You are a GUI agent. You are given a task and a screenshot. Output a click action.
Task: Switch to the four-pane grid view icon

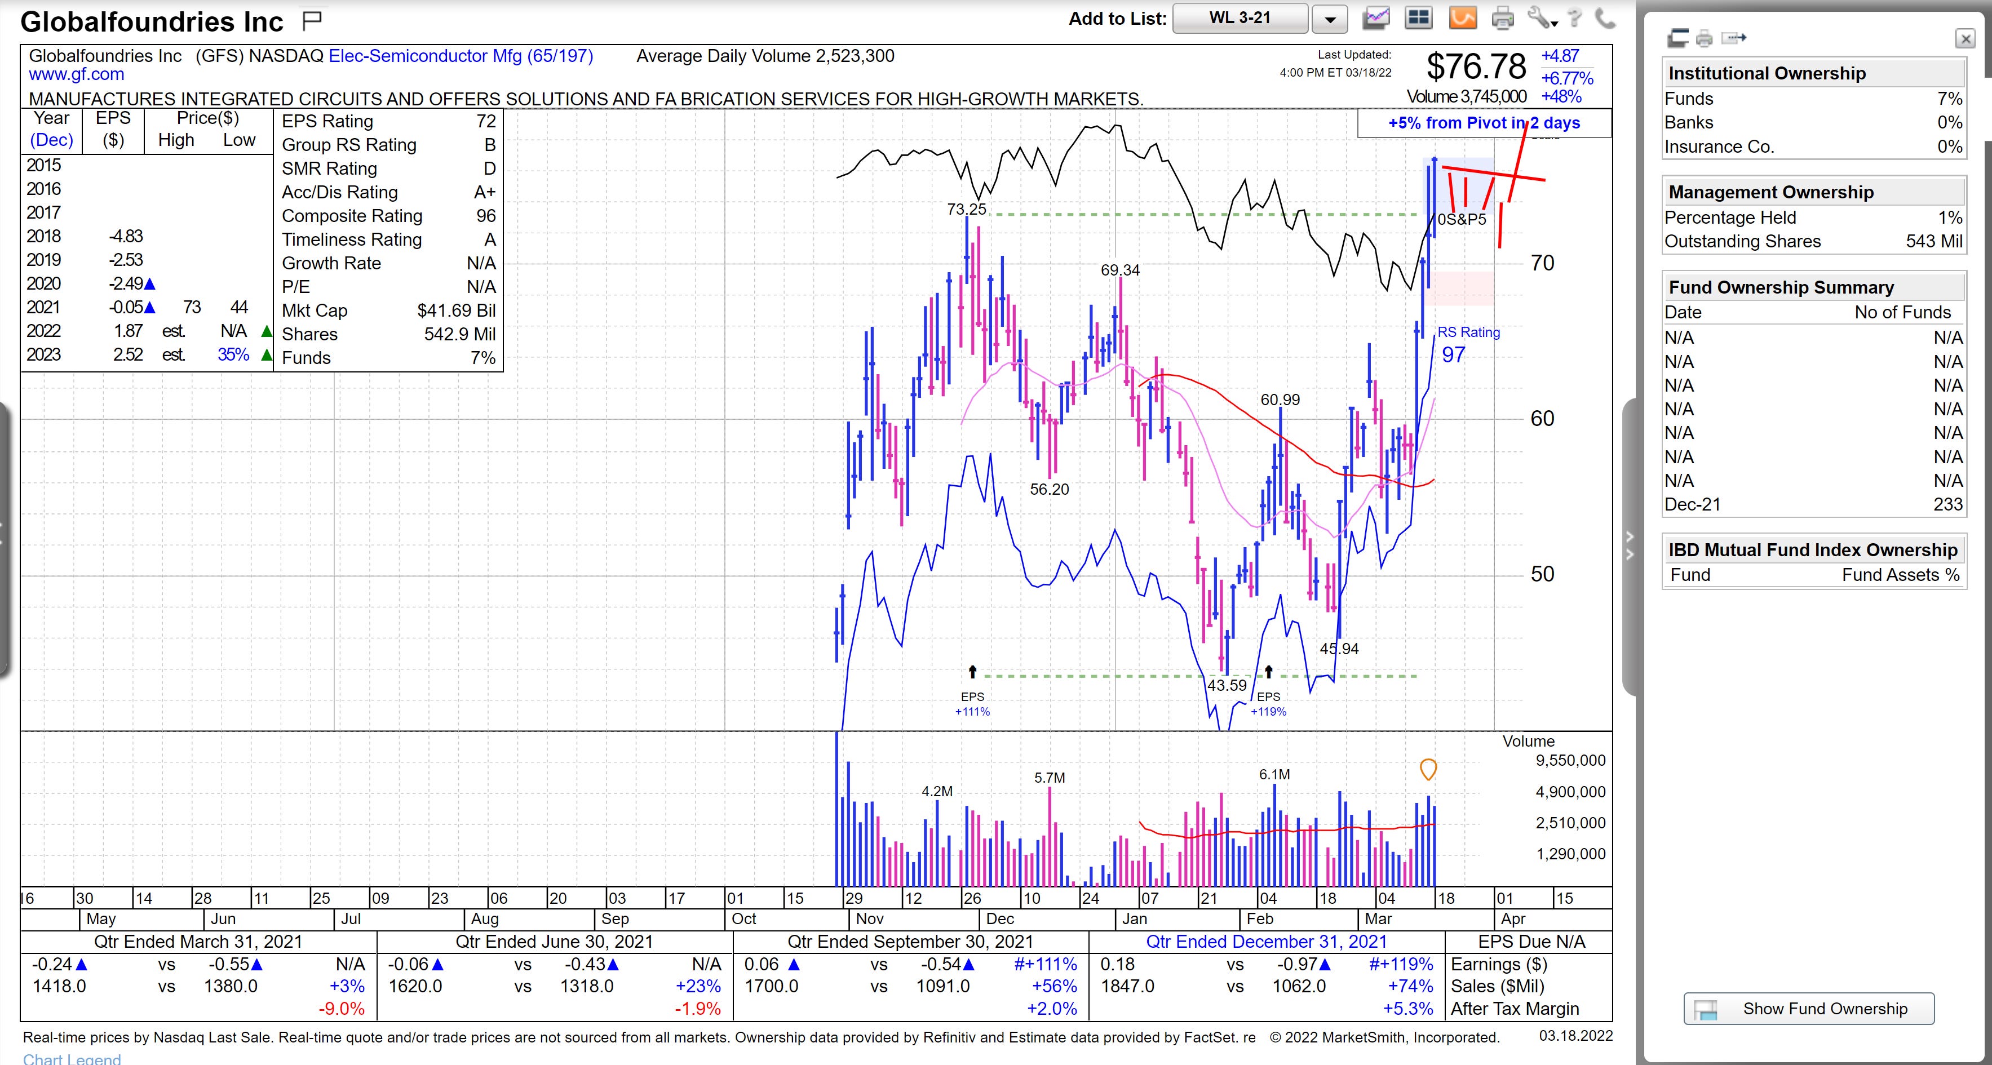pyautogui.click(x=1418, y=18)
